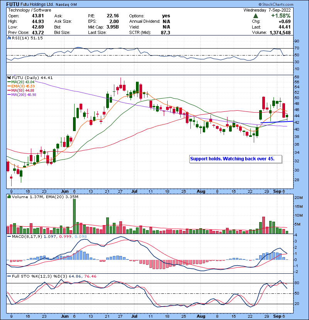The height and width of the screenshot is (320, 309).
Task: Click the Technology / Software sector label
Action: (x=30, y=10)
